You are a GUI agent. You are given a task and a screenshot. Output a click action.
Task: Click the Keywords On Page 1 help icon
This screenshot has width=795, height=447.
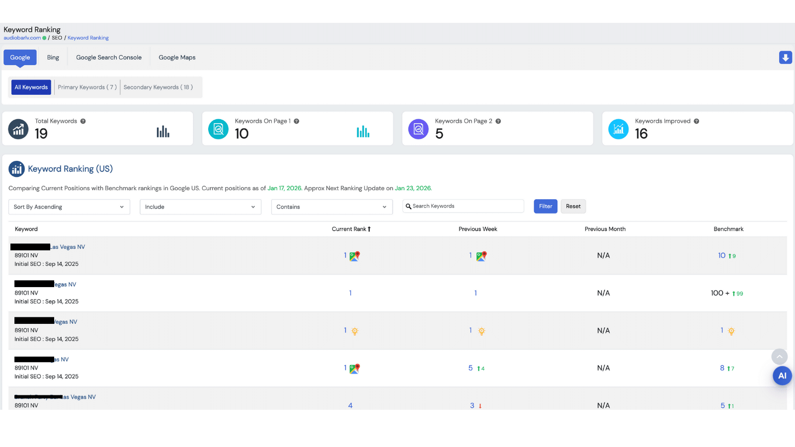click(x=297, y=121)
